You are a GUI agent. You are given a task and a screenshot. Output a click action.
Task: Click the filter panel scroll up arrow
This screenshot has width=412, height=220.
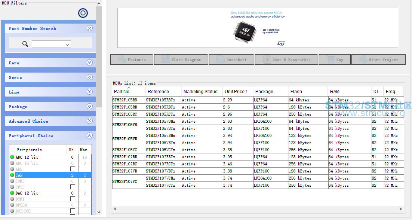pos(99,3)
